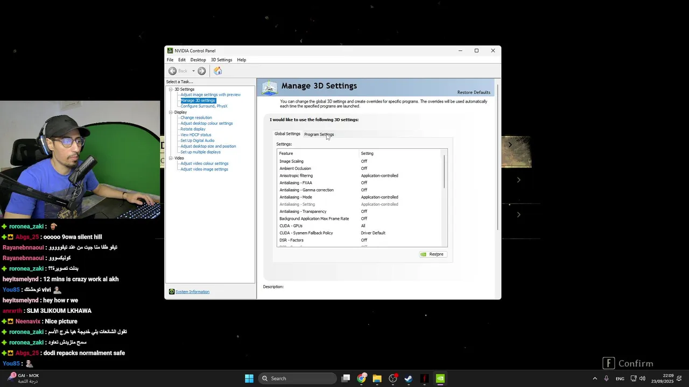Click the All value for CUDA - GPUs
Screen dimensions: 689x387
(x=363, y=226)
